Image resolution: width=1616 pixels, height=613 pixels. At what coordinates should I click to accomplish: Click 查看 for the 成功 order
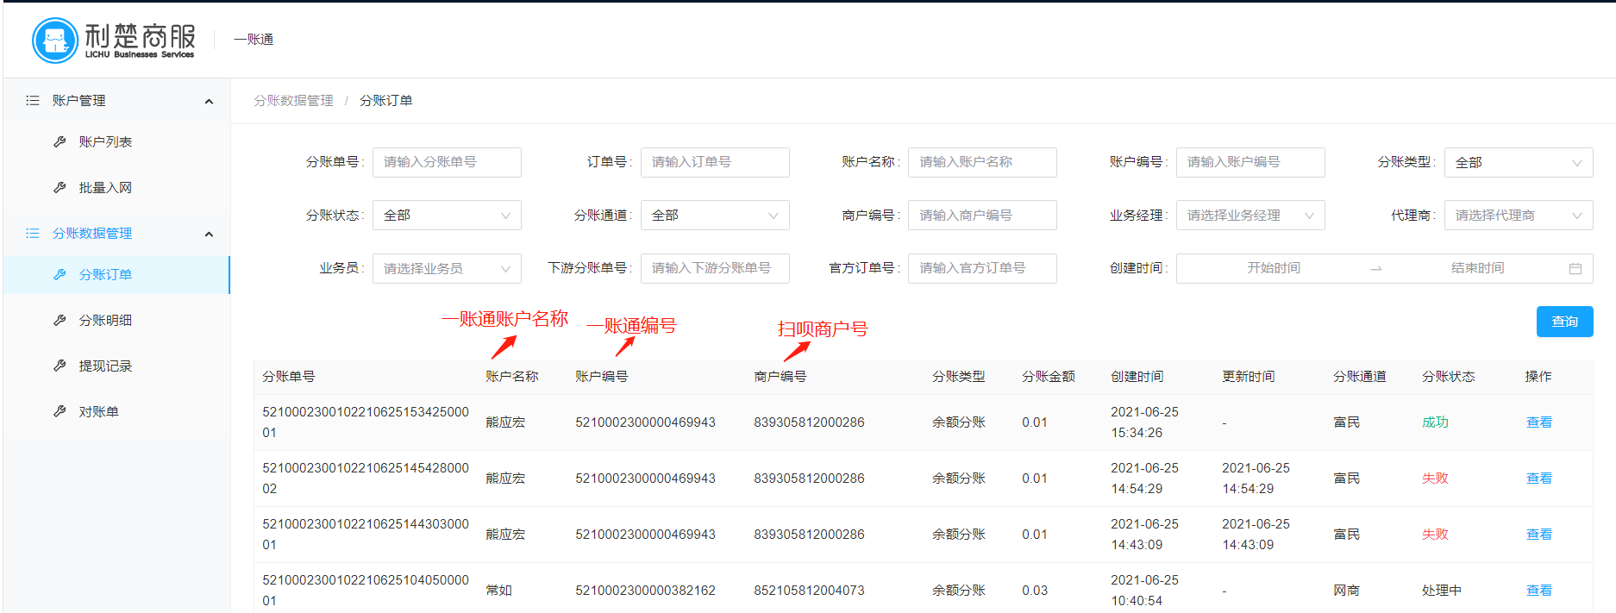point(1538,422)
